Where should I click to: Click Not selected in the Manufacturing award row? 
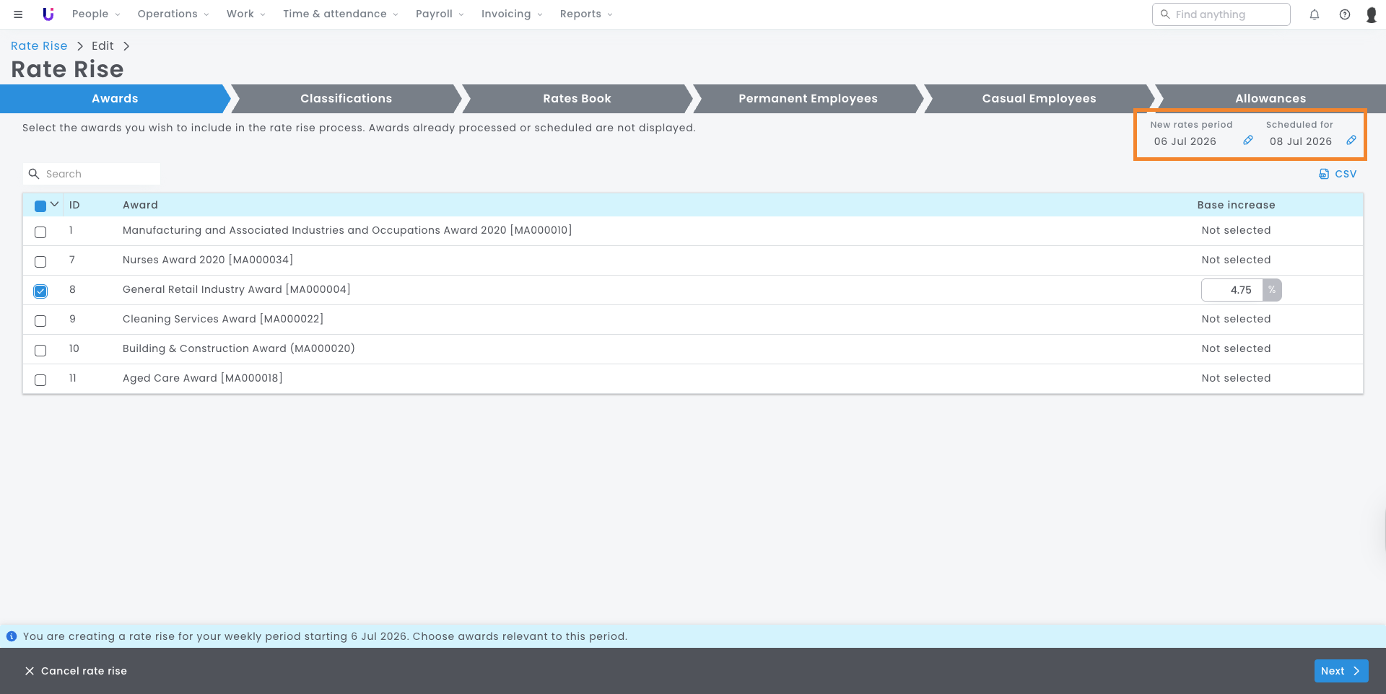tap(1237, 230)
